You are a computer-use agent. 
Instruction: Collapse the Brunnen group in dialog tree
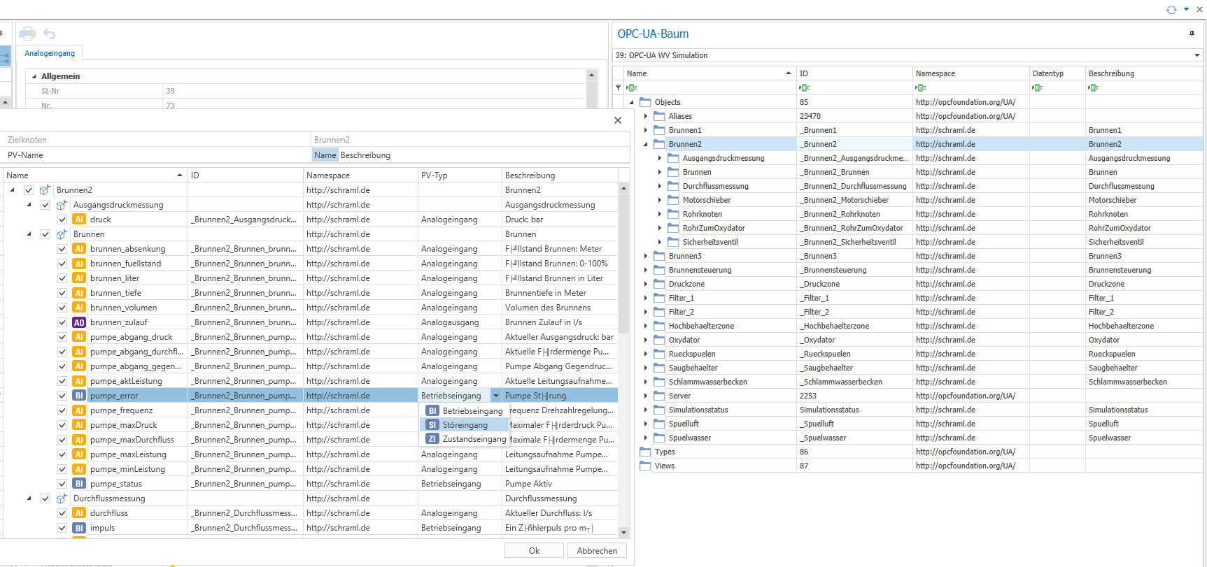coord(29,234)
